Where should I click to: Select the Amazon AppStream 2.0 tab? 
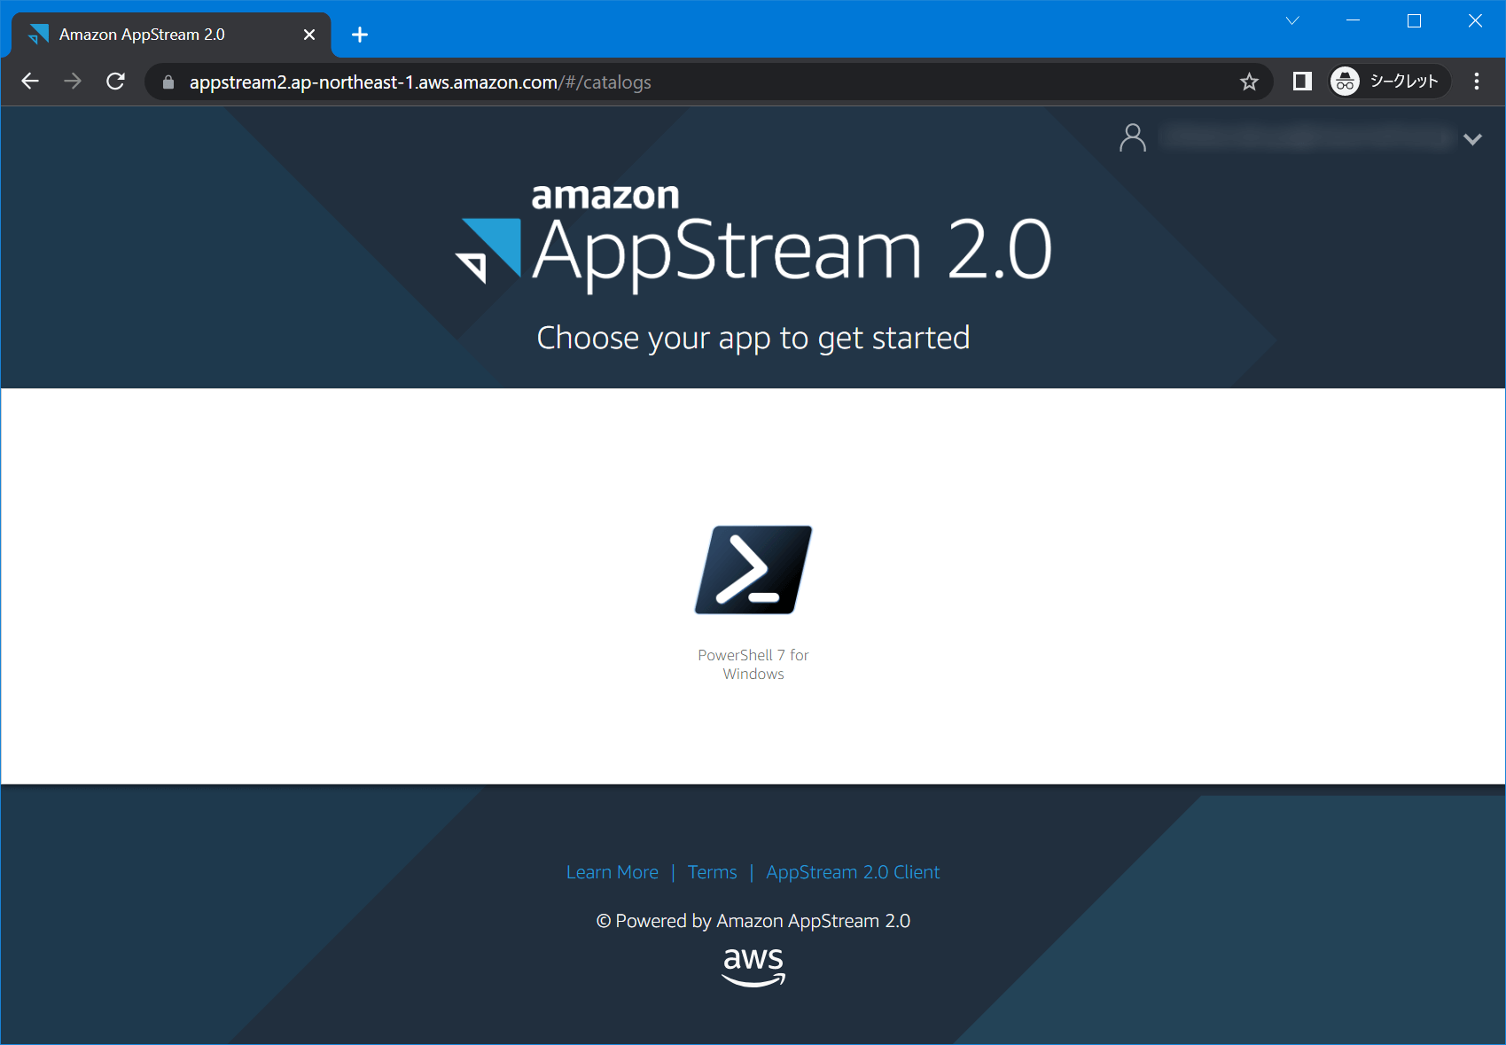171,35
